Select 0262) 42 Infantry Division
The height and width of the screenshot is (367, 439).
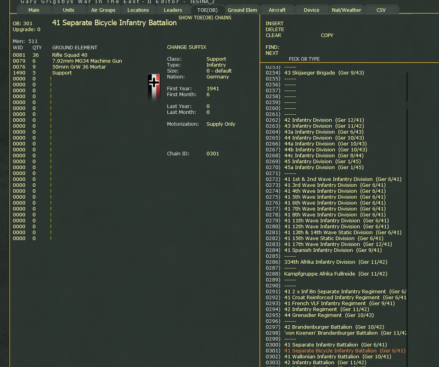315,120
